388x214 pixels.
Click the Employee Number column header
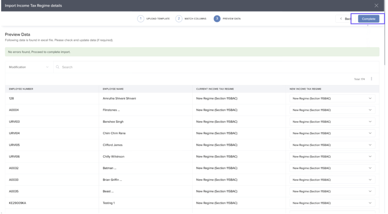point(21,89)
